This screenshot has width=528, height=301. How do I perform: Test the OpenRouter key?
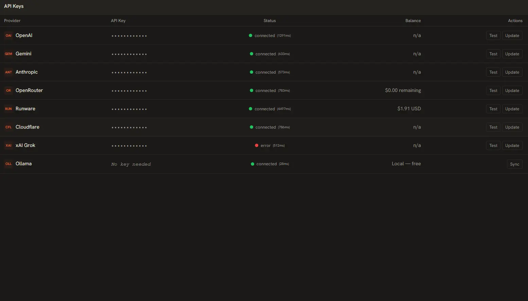493,91
